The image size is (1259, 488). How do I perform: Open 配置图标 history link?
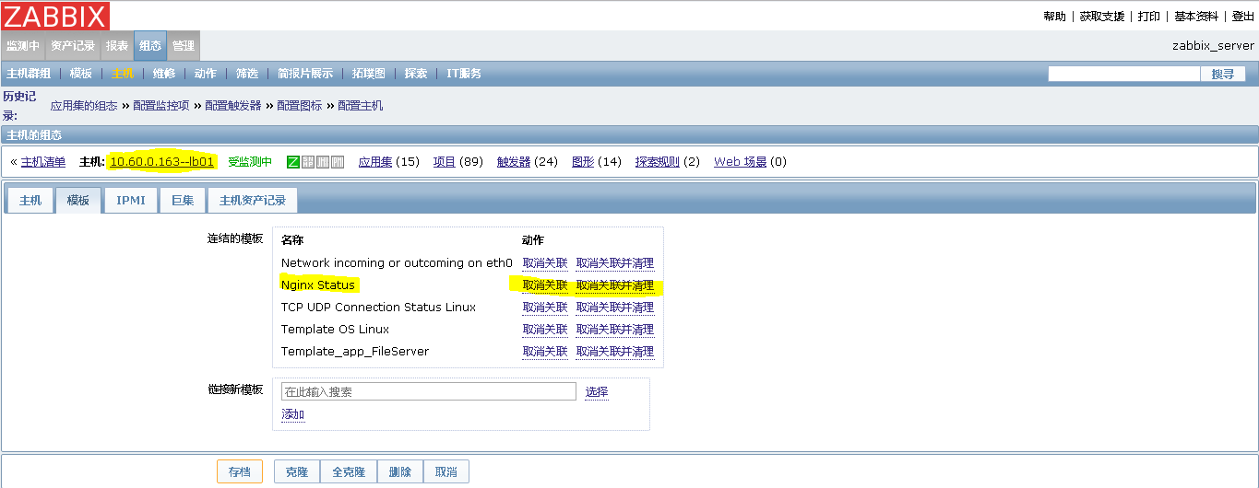point(300,106)
